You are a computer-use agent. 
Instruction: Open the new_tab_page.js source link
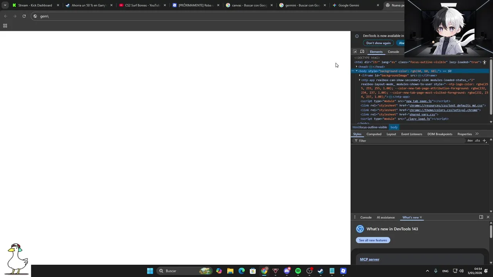pos(419,101)
